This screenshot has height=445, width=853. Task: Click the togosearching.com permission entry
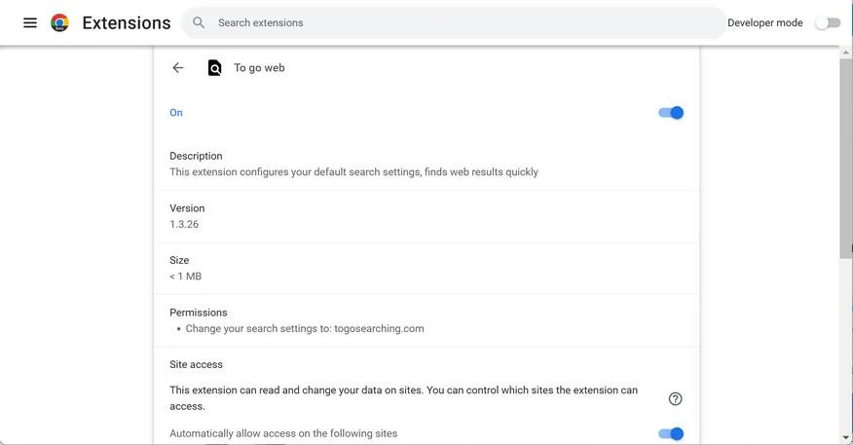[x=305, y=328]
